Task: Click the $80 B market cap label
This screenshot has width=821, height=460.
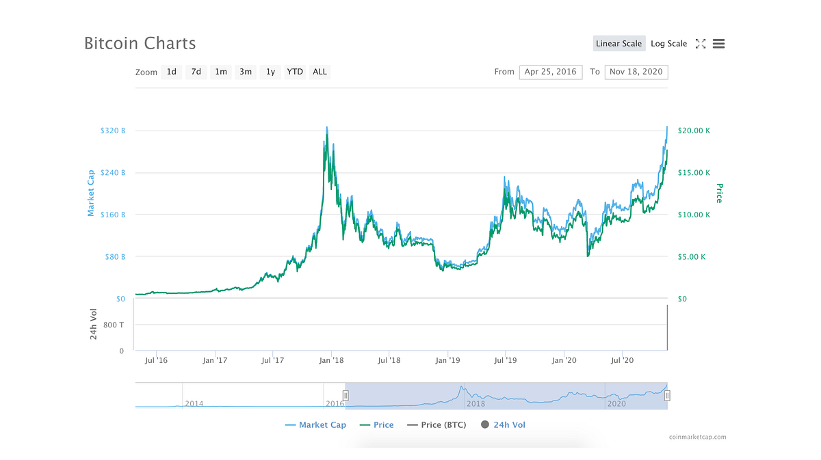Action: 114,257
